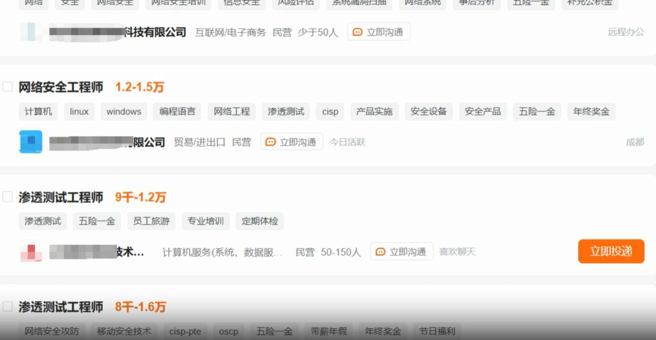
Task: Click the 节日福利 tag
Action: point(437,331)
